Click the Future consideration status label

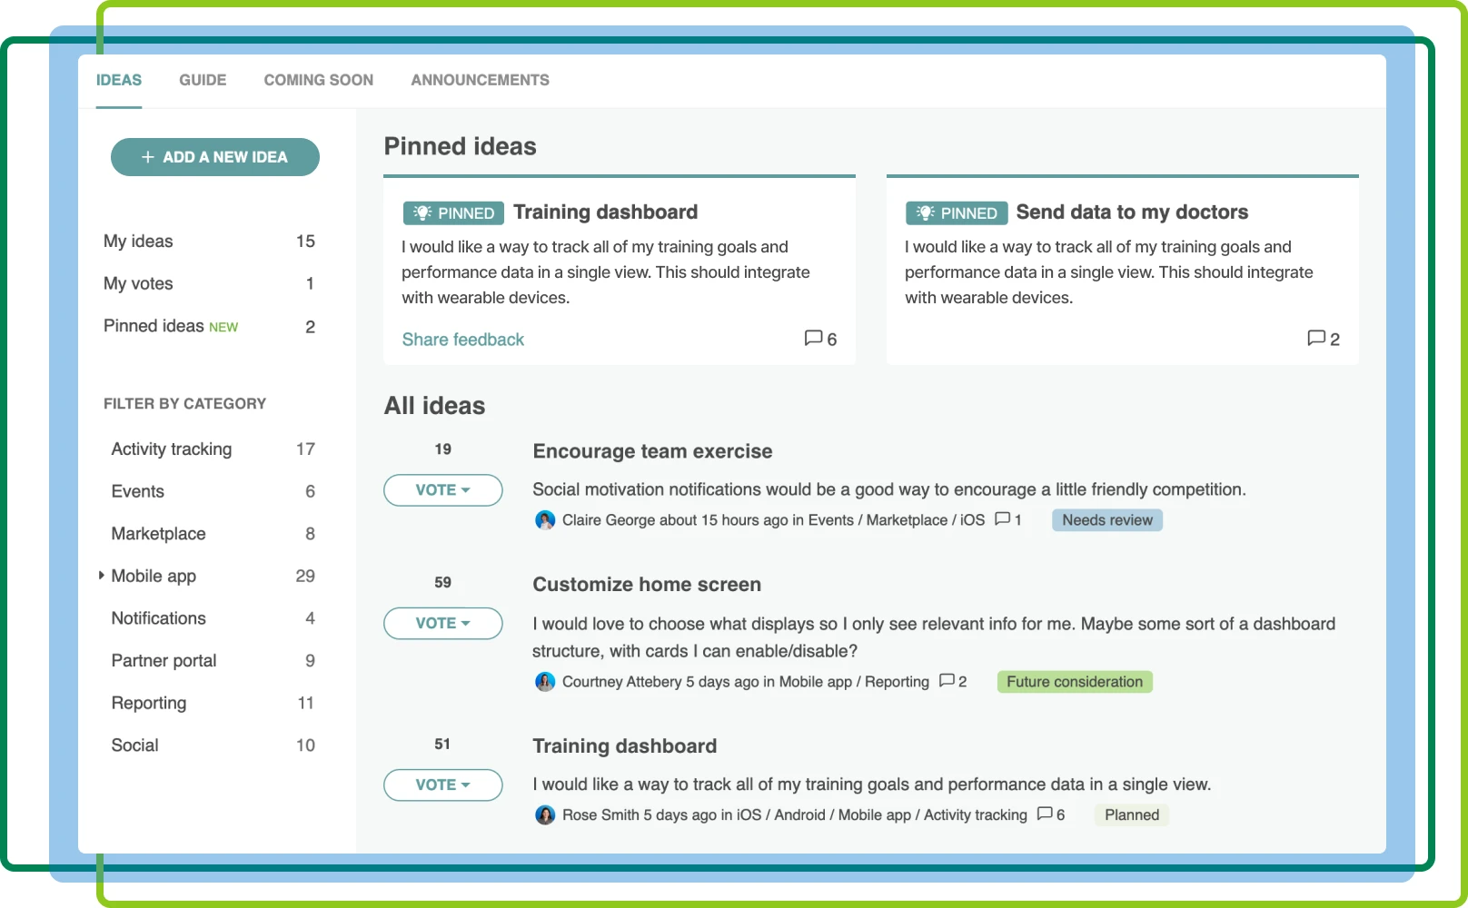(1074, 682)
